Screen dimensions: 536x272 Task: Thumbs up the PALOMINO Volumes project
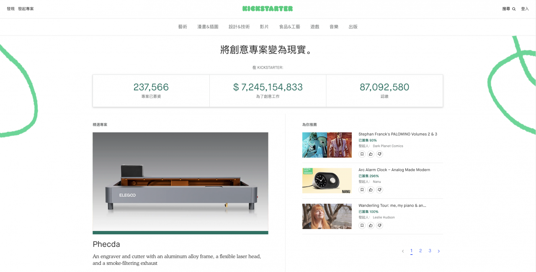click(x=371, y=154)
